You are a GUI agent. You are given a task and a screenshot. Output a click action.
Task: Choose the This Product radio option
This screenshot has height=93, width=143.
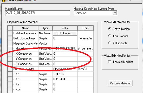click(x=110, y=36)
